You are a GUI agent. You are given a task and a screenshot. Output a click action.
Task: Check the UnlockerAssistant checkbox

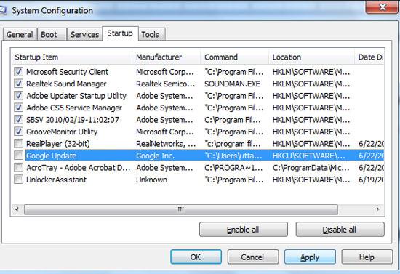18,180
